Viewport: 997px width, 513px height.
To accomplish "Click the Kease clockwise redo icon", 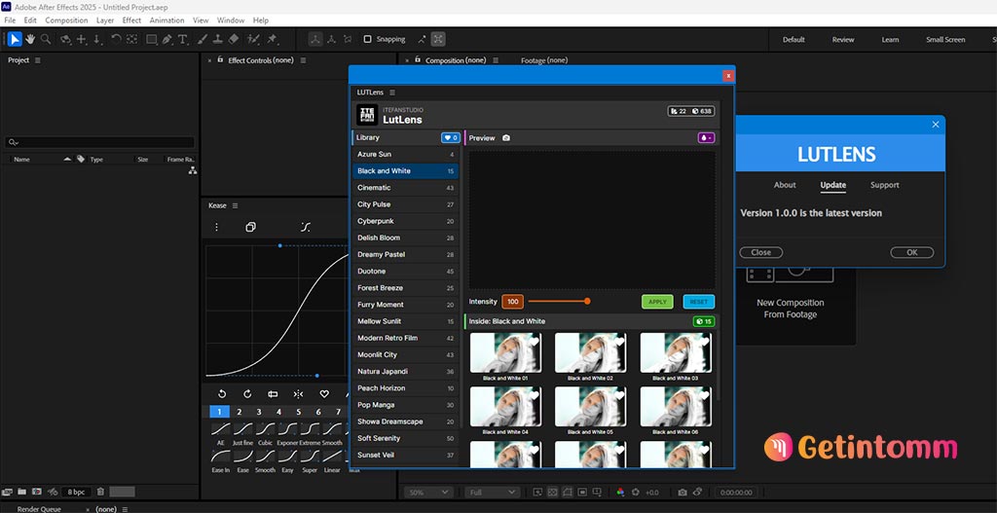I will coord(247,394).
